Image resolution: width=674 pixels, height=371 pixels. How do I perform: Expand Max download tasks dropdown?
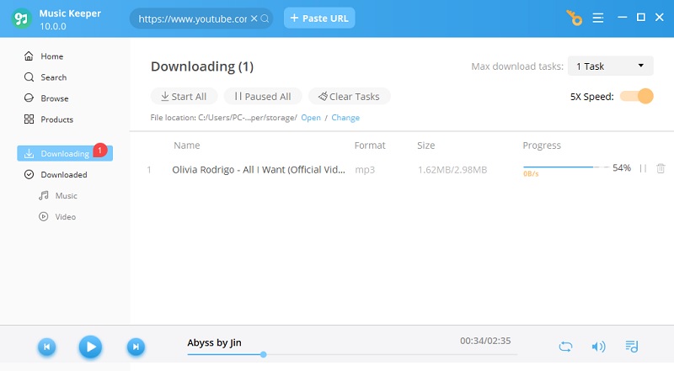pos(610,66)
